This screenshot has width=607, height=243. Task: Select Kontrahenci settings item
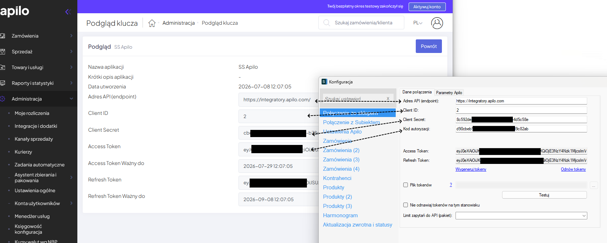[x=337, y=178]
